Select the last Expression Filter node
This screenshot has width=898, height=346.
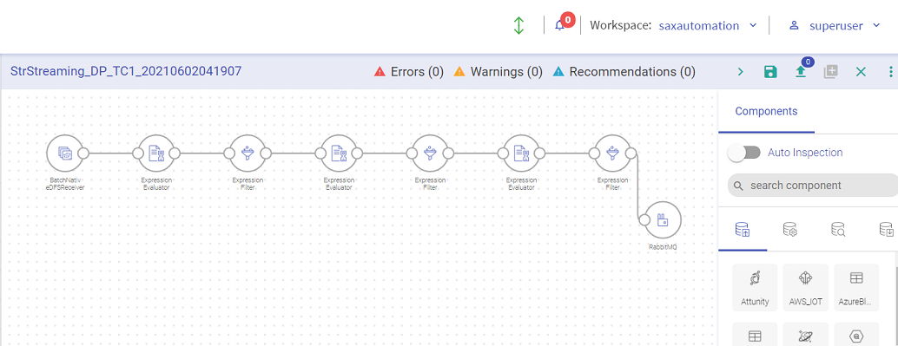tap(613, 153)
